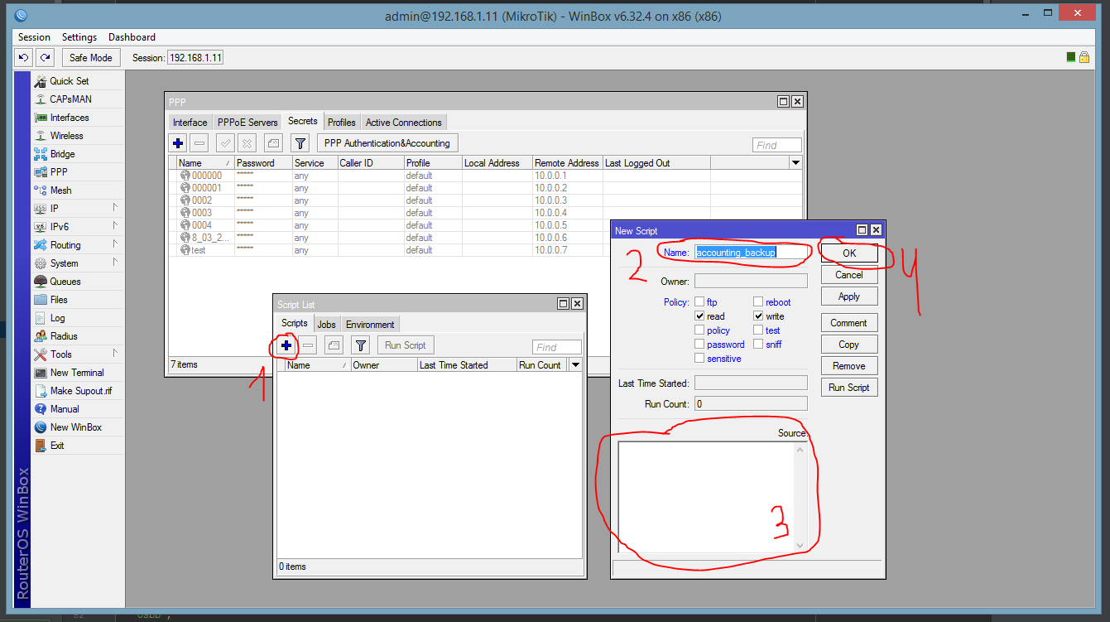Expand the Routing submenu in sidebar
This screenshot has height=622, width=1110.
click(x=115, y=244)
